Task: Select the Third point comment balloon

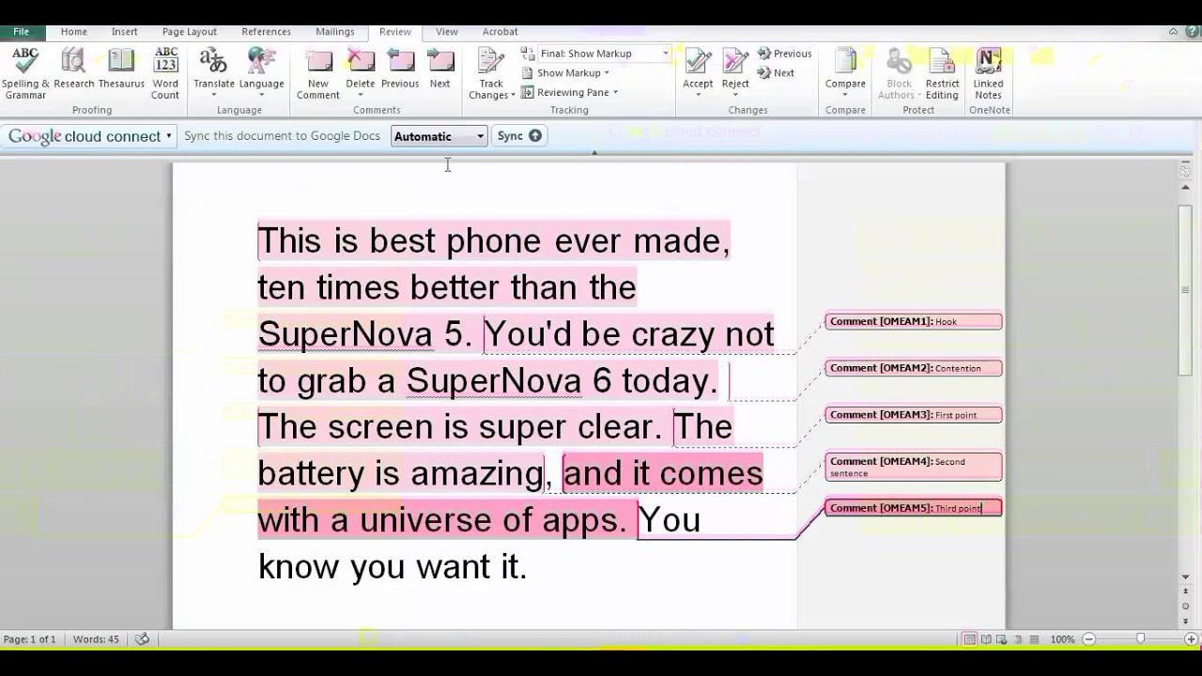Action: tap(914, 508)
